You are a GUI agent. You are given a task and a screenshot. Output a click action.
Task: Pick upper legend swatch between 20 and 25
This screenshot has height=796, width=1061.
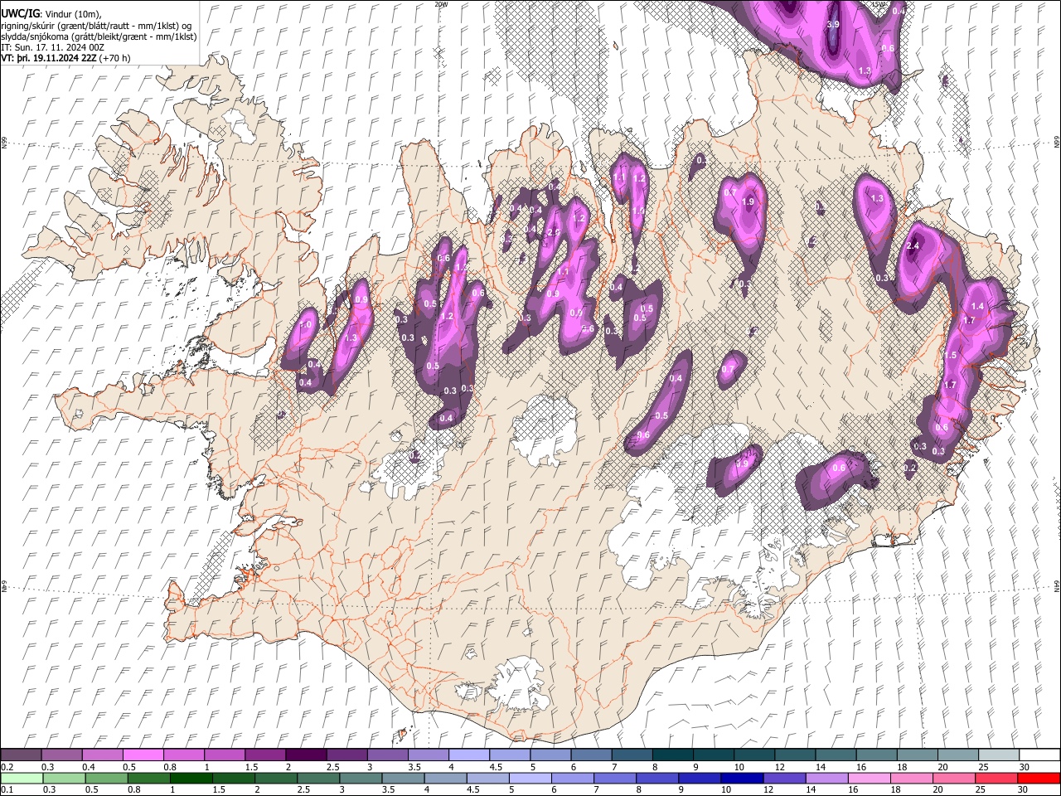click(x=957, y=755)
